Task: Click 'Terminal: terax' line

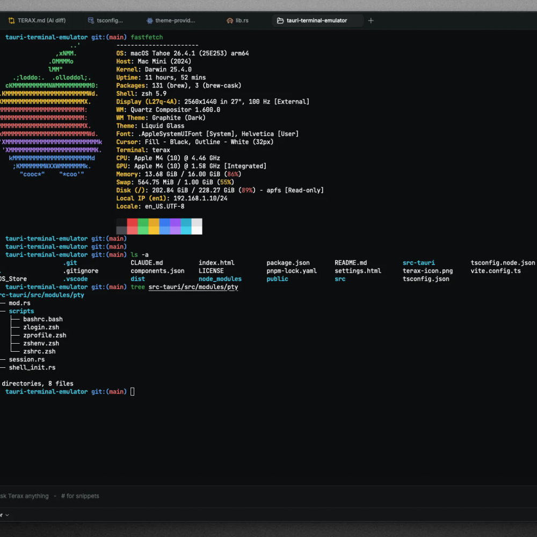Action: 143,150
